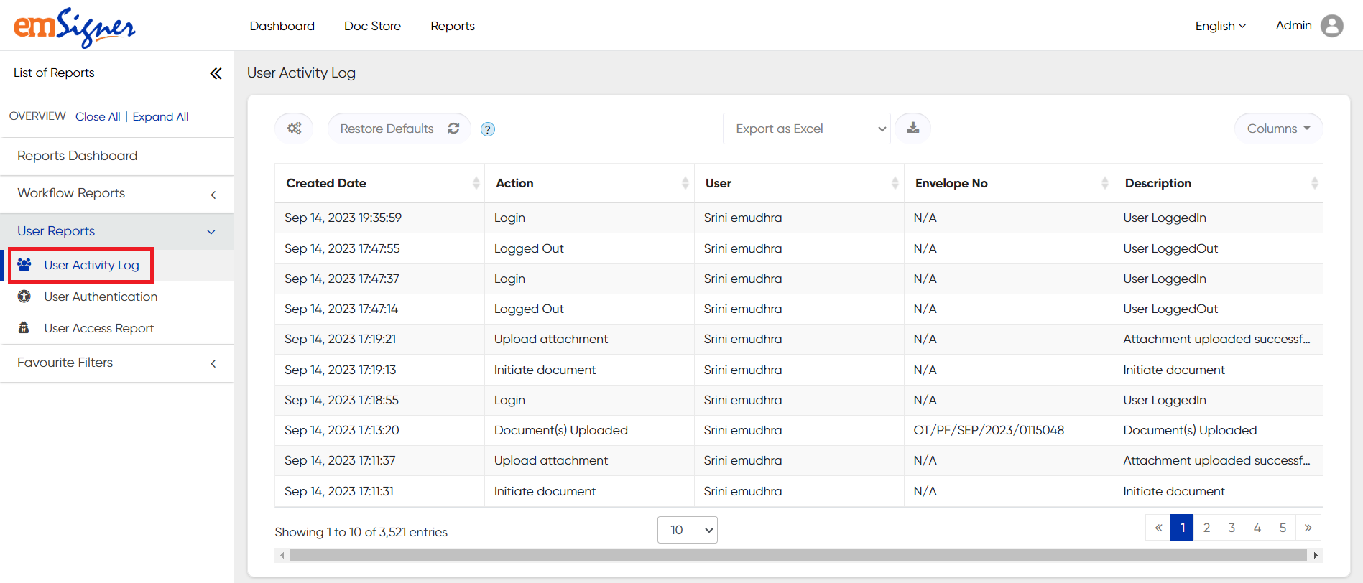
Task: Open the Admin profile avatar
Action: point(1331,26)
